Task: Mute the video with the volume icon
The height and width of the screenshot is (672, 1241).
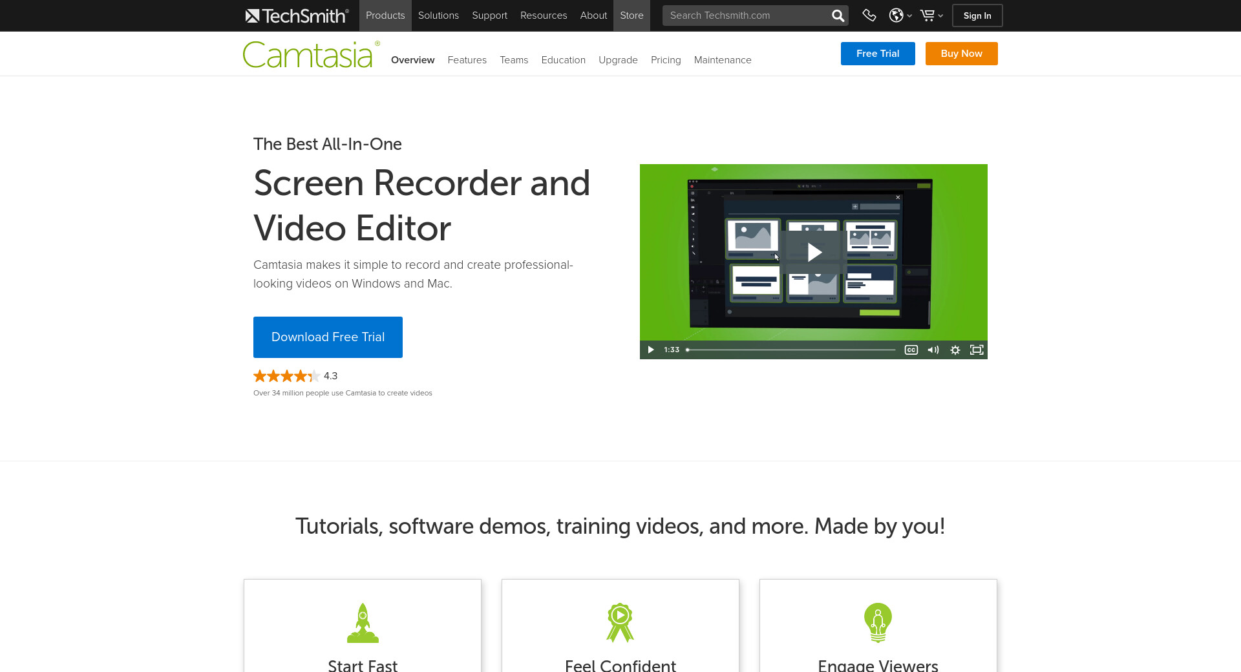Action: pos(933,350)
